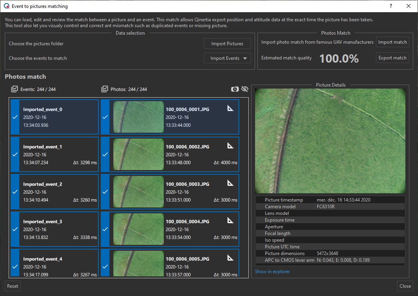Image resolution: width=418 pixels, height=296 pixels.
Task: Toggle the crossed-eye visibility icon
Action: click(245, 89)
